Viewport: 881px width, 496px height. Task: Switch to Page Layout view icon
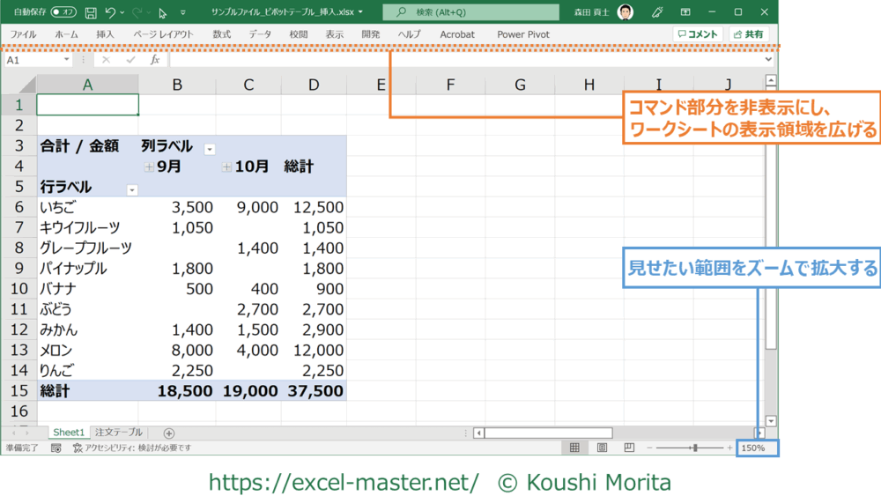click(x=602, y=448)
